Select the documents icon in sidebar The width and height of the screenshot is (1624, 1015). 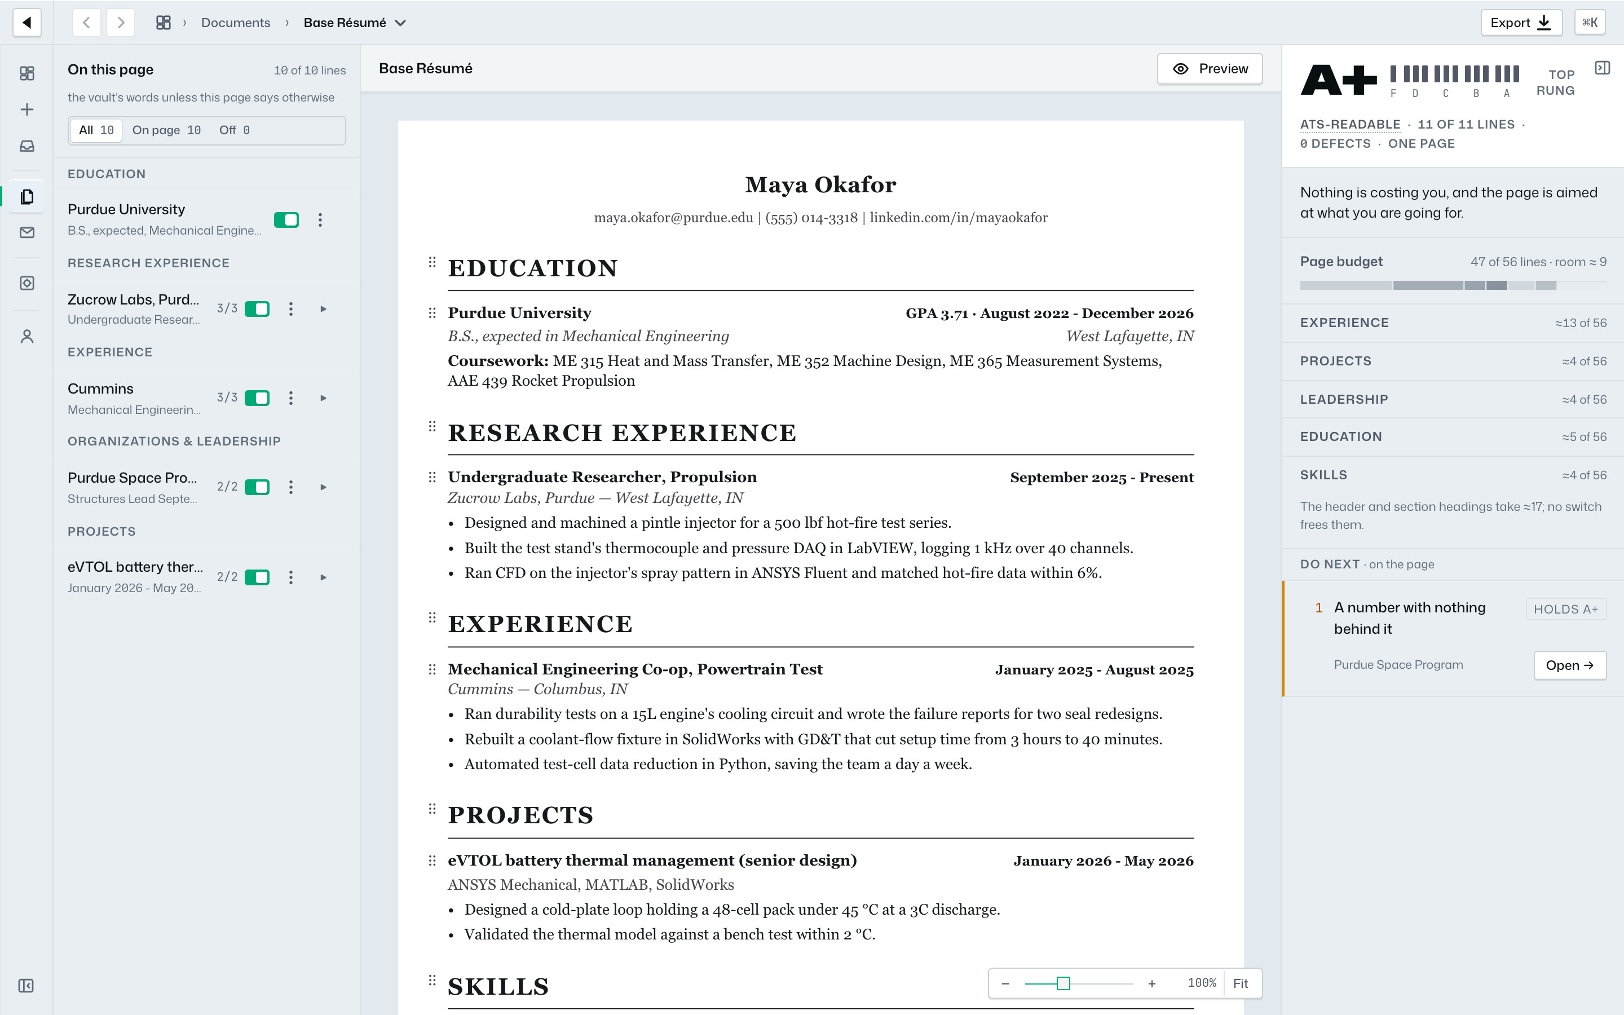27,197
